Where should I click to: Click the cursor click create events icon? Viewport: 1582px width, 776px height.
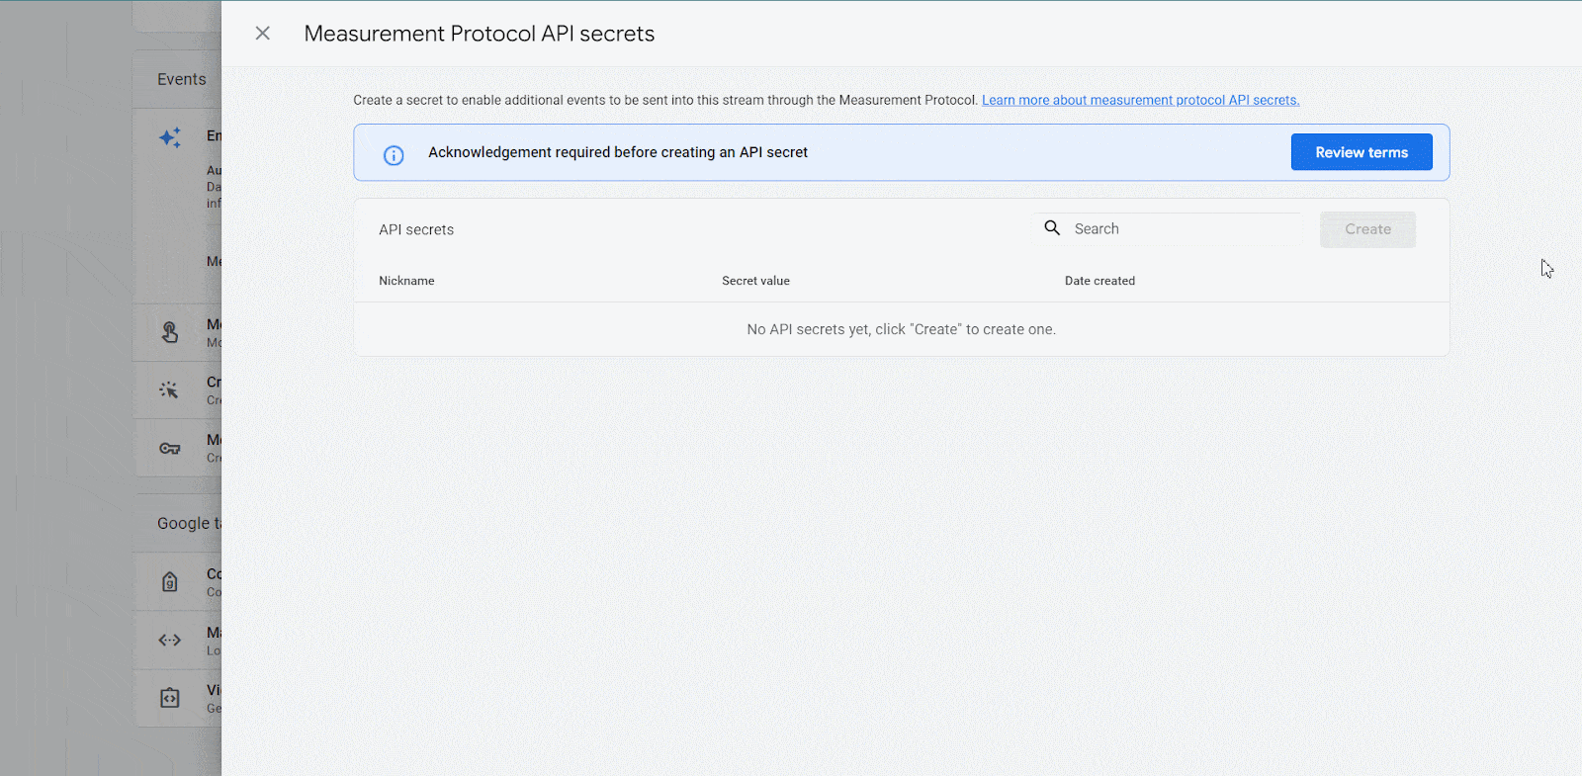[170, 390]
